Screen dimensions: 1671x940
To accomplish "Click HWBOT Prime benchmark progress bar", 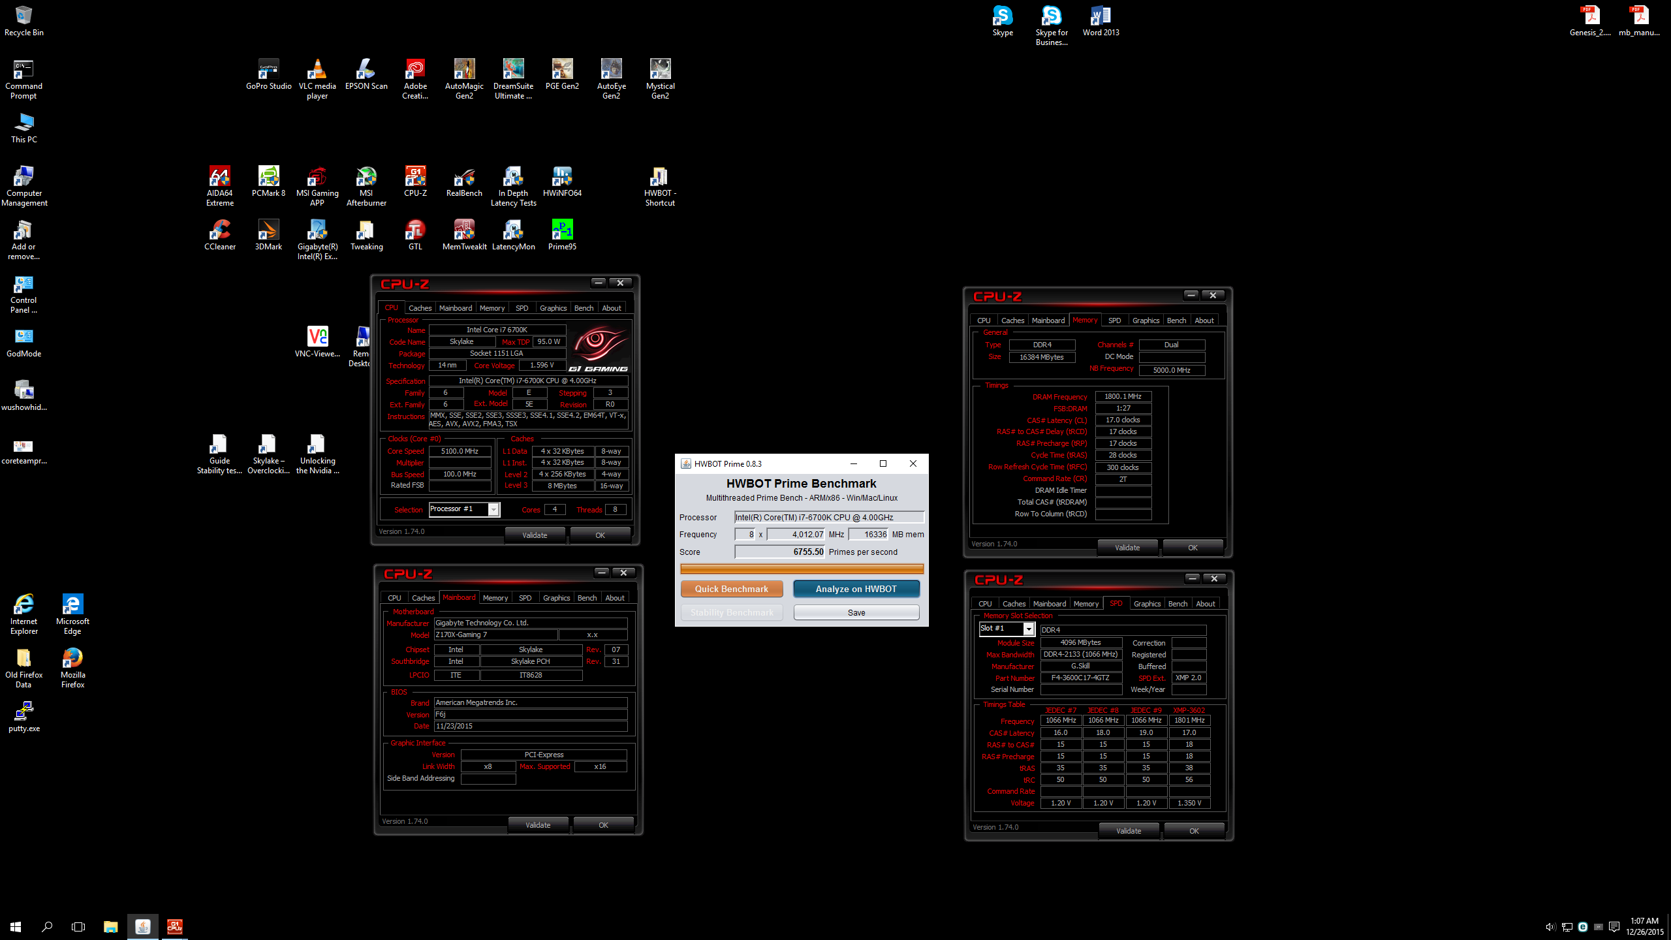I will (802, 569).
